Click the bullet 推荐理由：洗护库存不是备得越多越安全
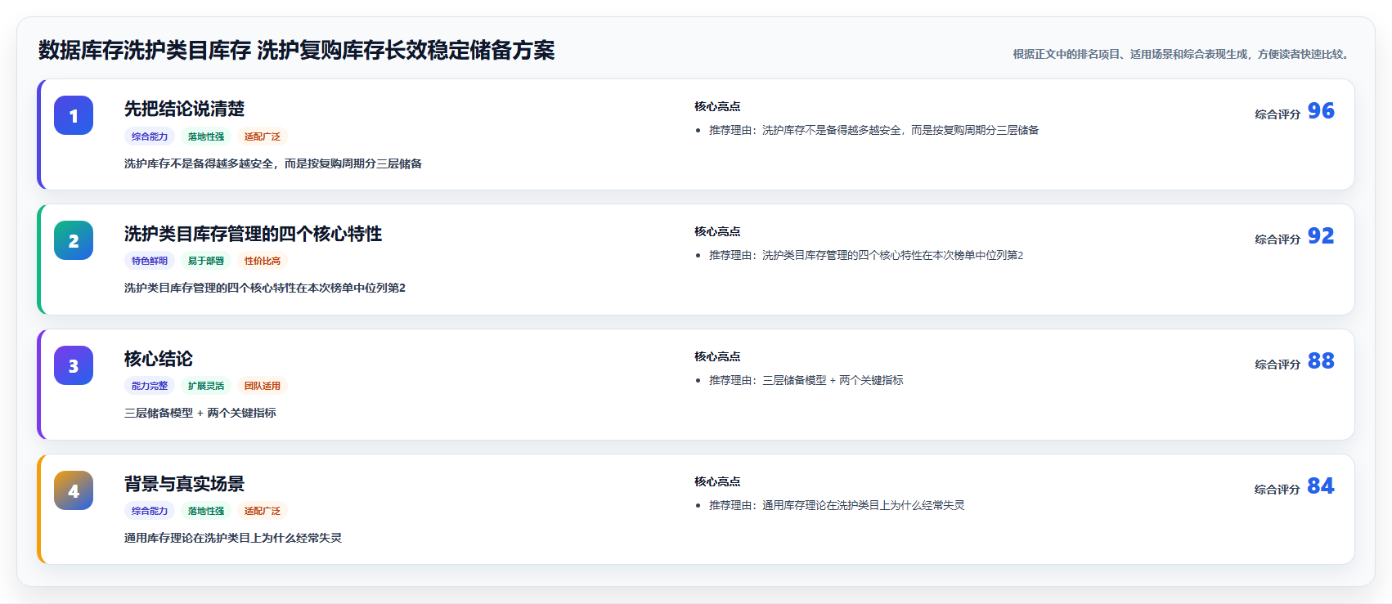The height and width of the screenshot is (604, 1392). point(873,130)
